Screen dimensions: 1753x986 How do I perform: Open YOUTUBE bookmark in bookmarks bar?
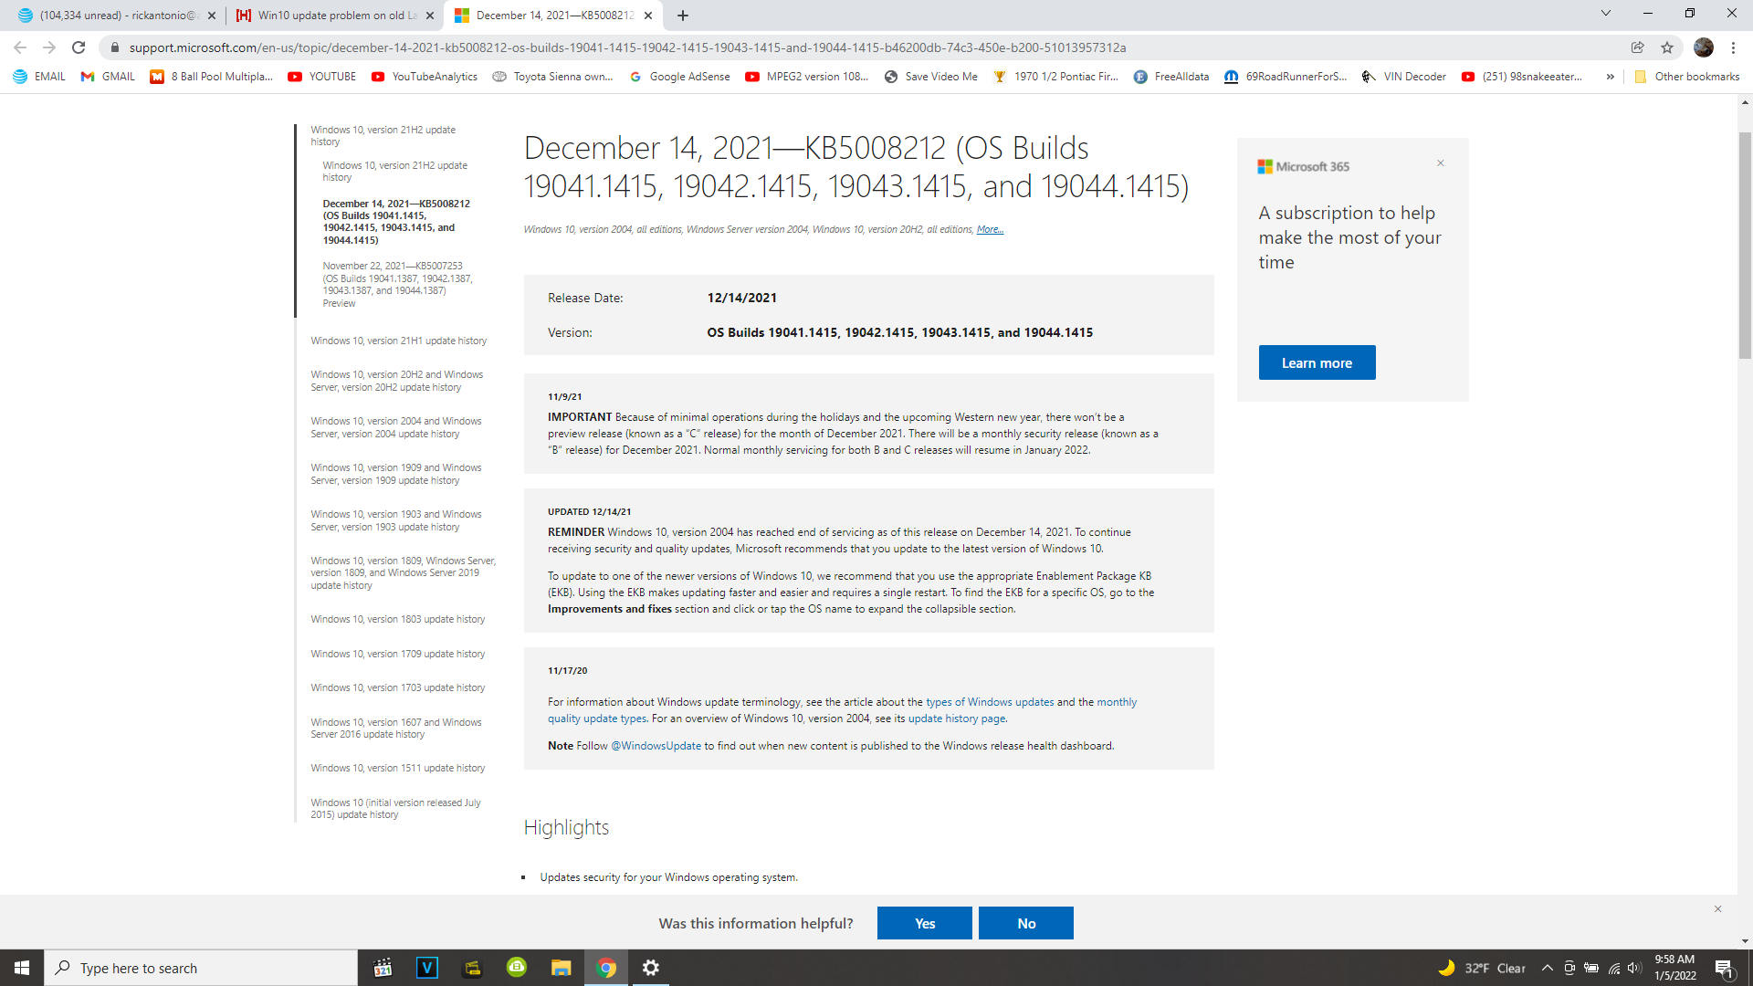[x=322, y=77]
